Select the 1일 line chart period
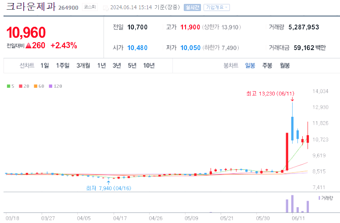Screen dimensions: 340x223 (x=45, y=65)
